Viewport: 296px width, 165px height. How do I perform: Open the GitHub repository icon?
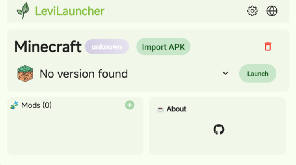click(x=218, y=129)
